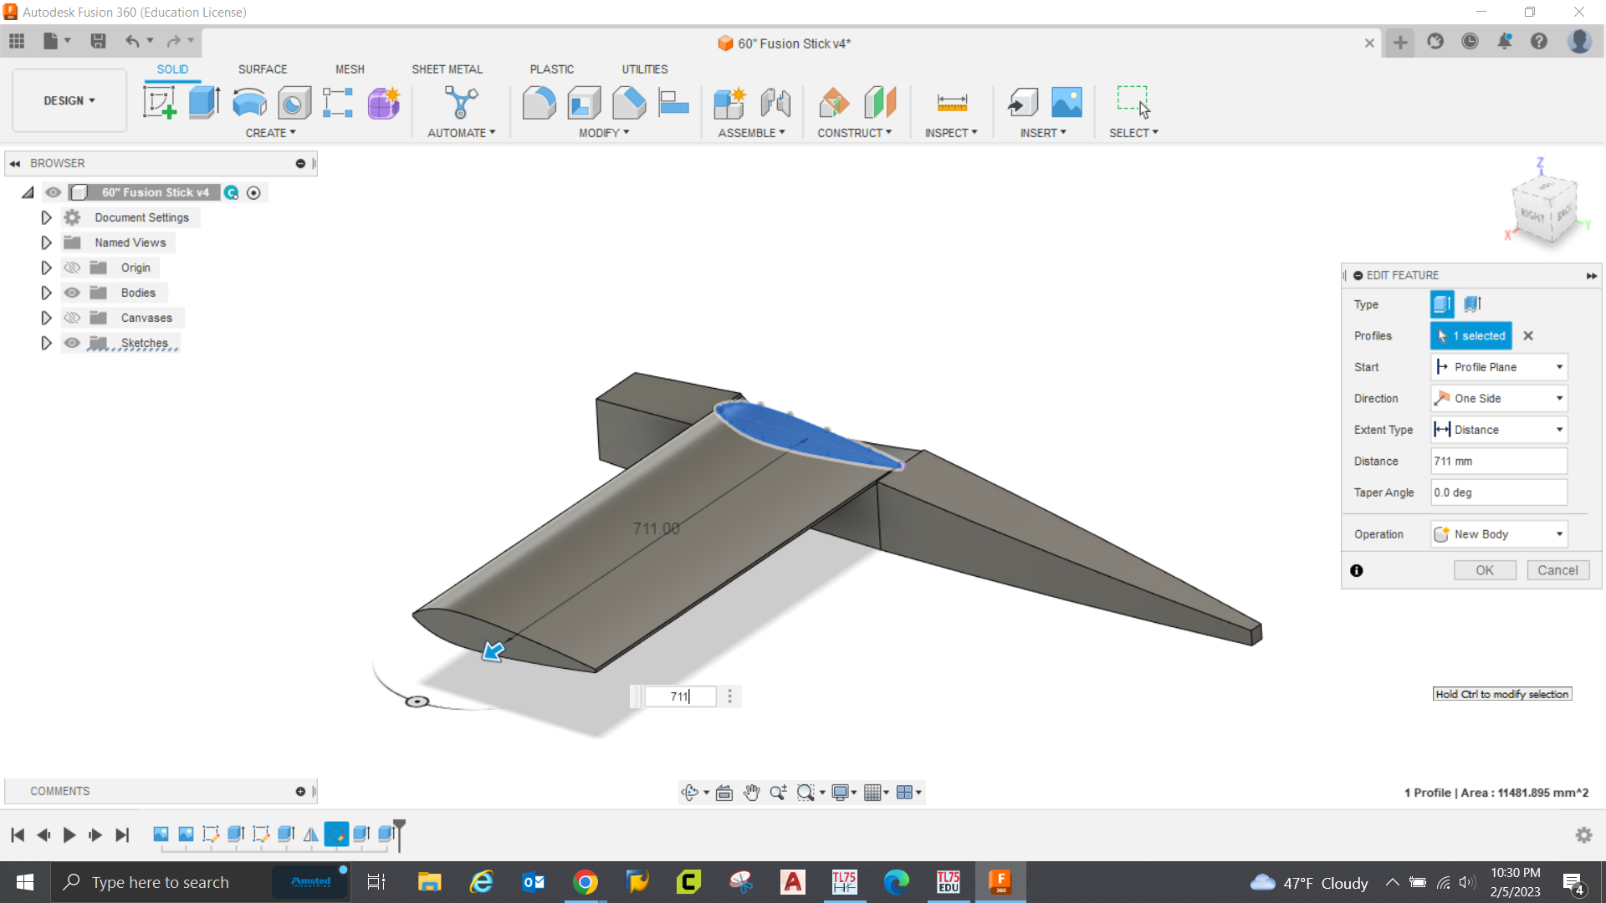Screen dimensions: 1606x903
Task: Select the Create Sketch tool
Action: (x=159, y=101)
